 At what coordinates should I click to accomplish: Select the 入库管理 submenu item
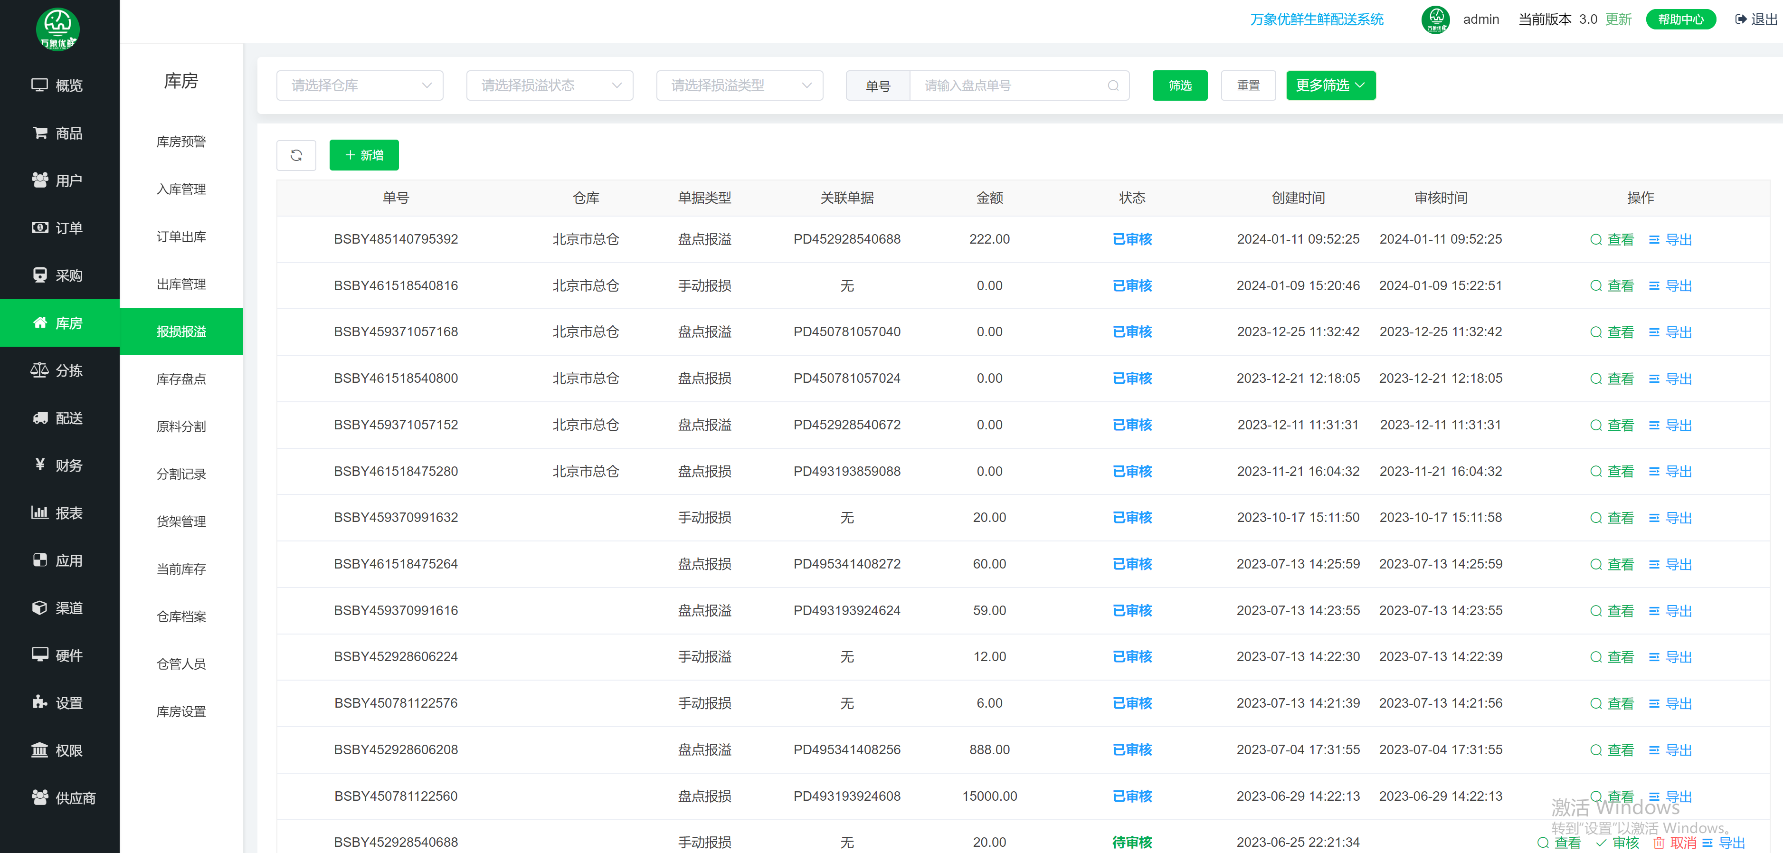(x=180, y=189)
